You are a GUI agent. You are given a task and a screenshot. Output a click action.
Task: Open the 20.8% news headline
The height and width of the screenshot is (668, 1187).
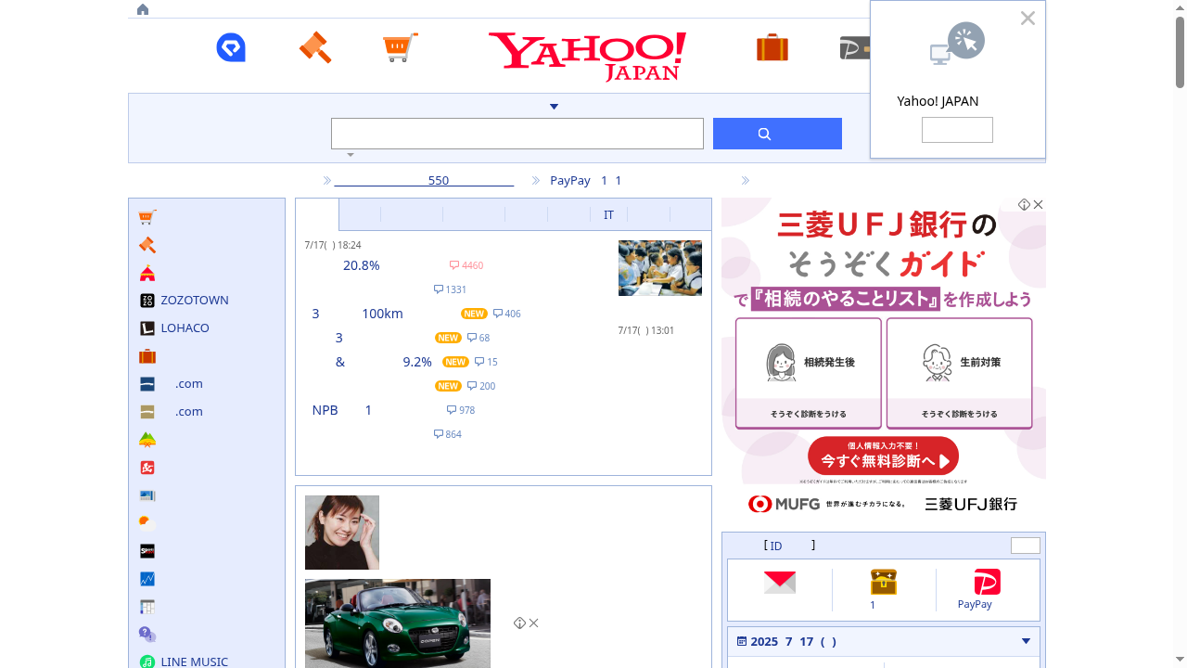pos(362,265)
